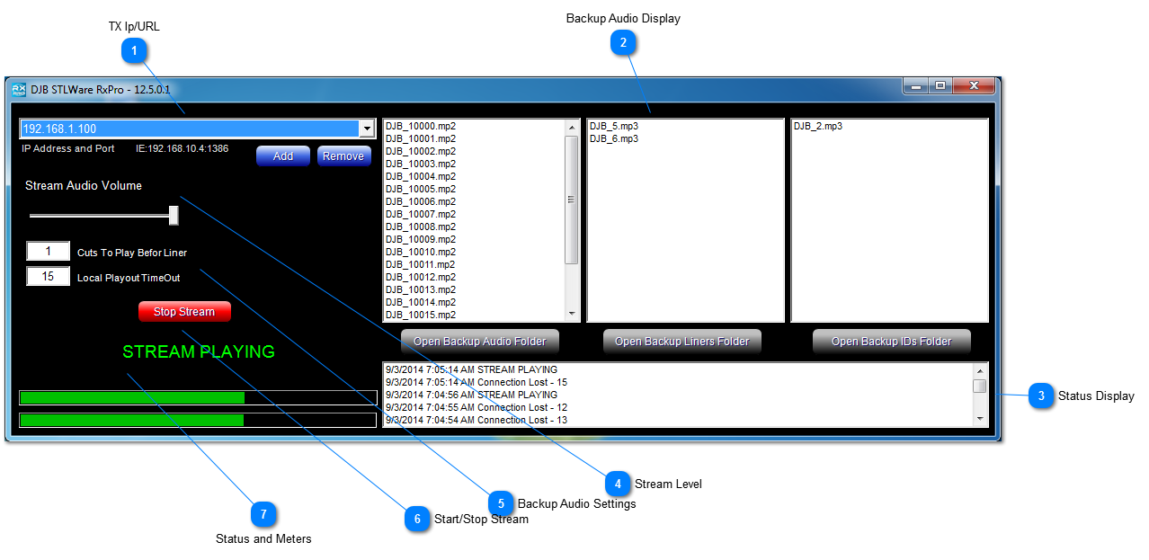Click the Cuts To Play Before Liner field
This screenshot has width=1149, height=560.
[x=48, y=252]
